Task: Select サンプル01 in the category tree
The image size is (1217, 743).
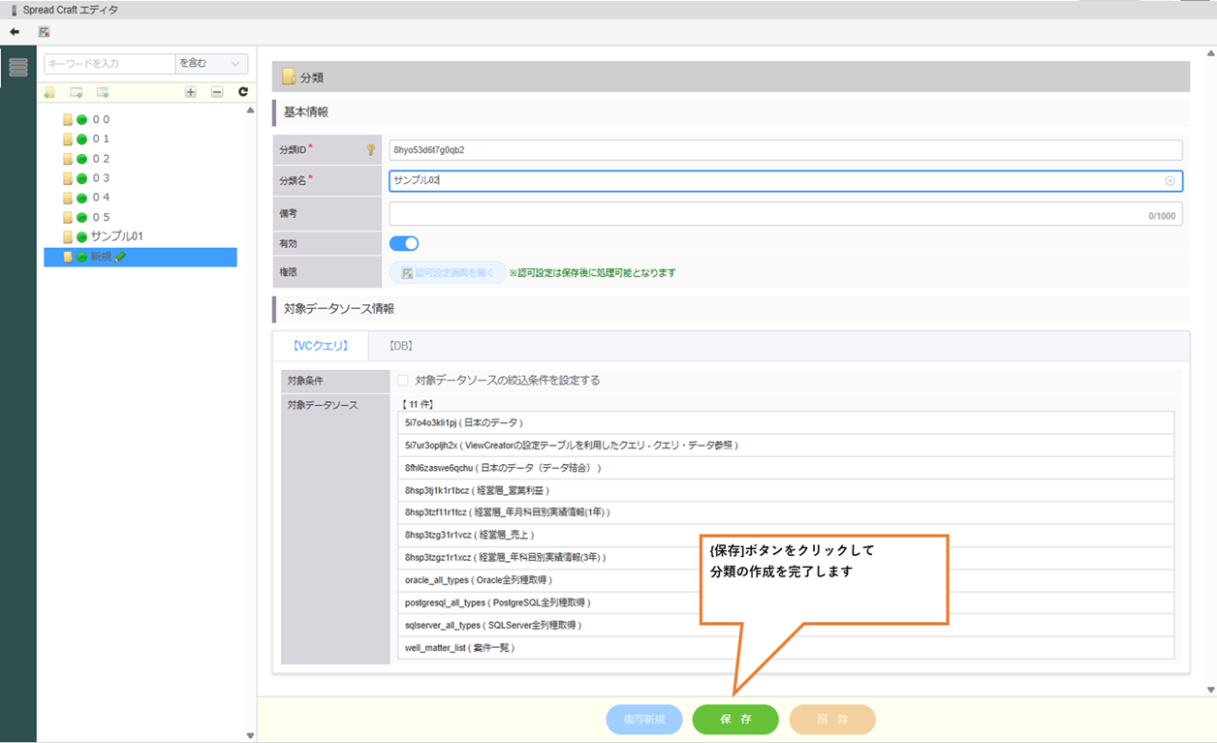Action: pyautogui.click(x=116, y=236)
